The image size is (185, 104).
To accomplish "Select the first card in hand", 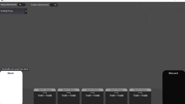I will pos(45,96).
